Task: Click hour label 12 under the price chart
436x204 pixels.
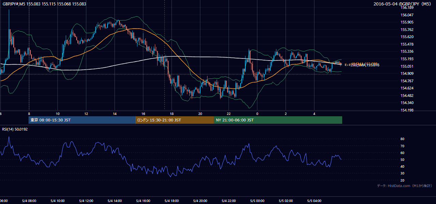Action: 86,114
